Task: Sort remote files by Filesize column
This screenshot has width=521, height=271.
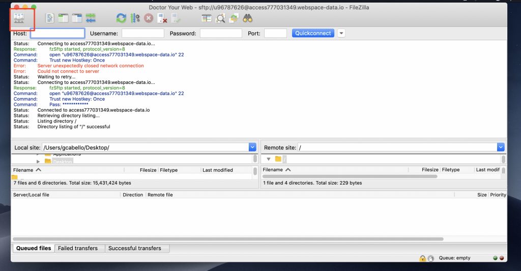Action: (x=424, y=170)
